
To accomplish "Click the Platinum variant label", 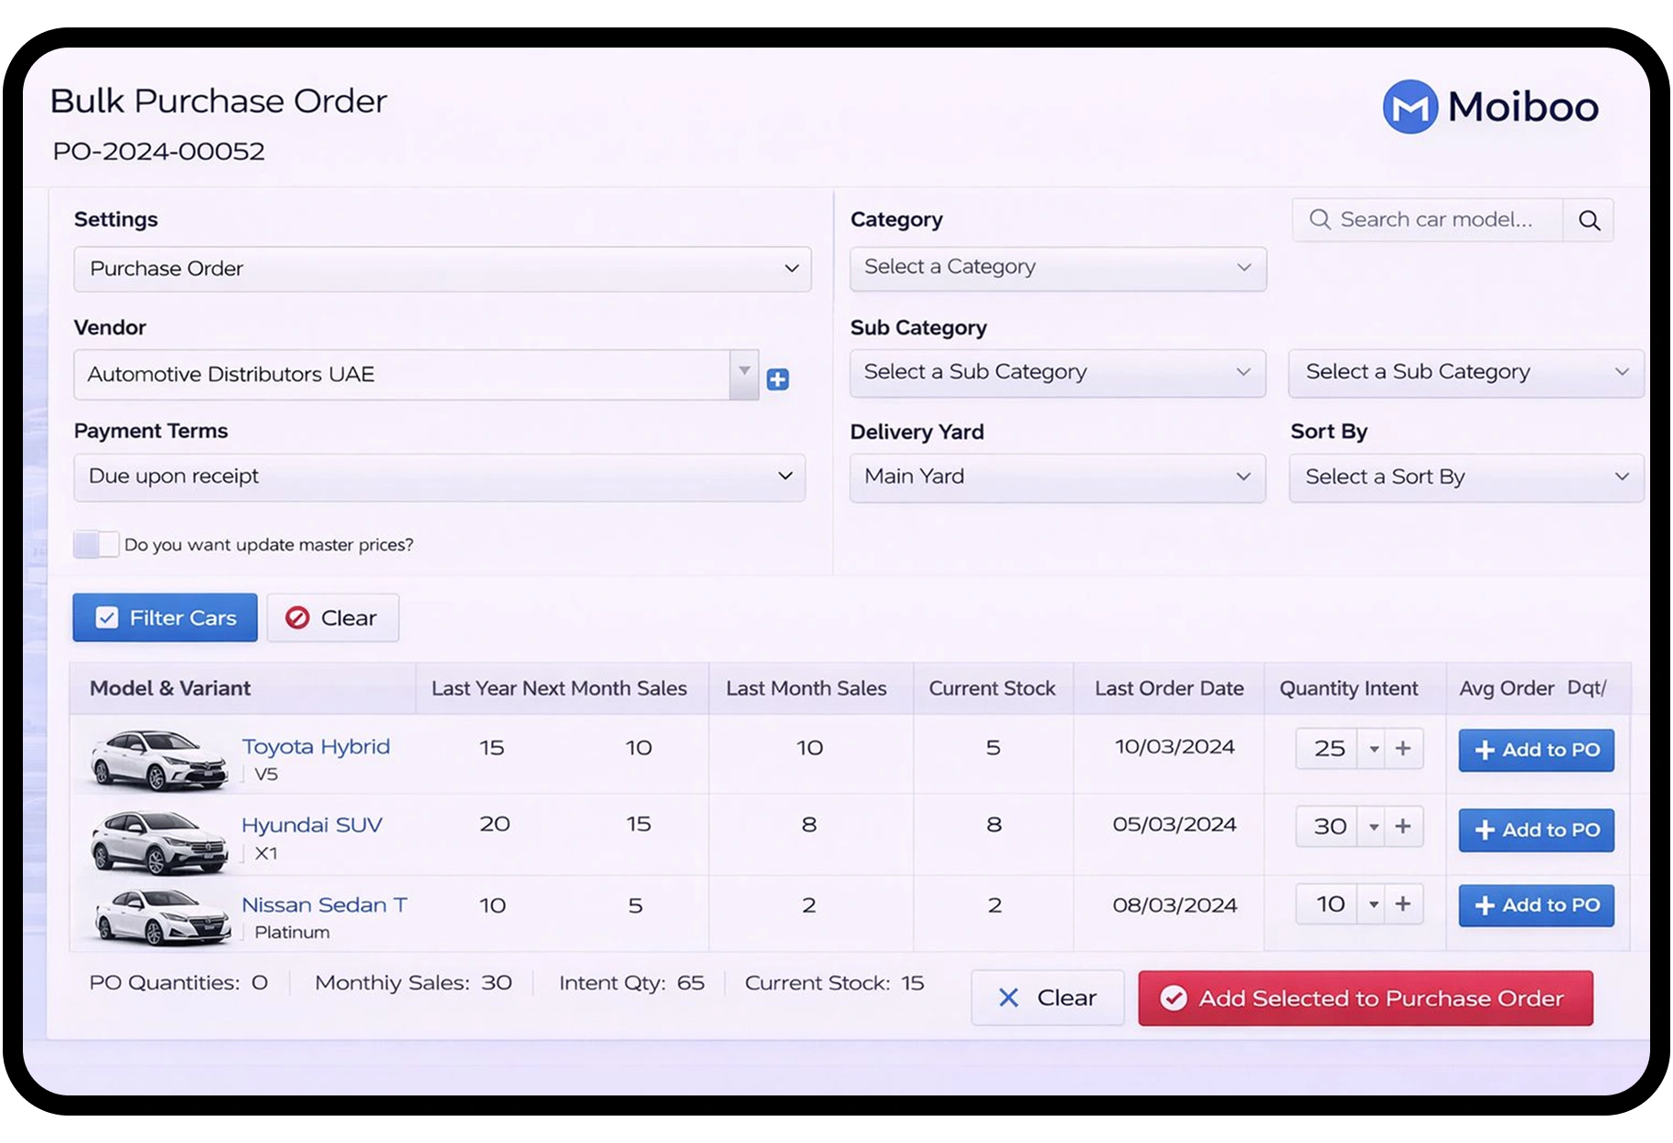I will pyautogui.click(x=292, y=933).
